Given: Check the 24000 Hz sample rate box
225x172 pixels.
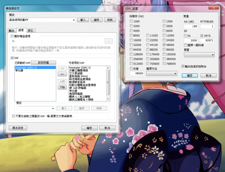Looking at the screenshot, I should pyautogui.click(x=164, y=40).
